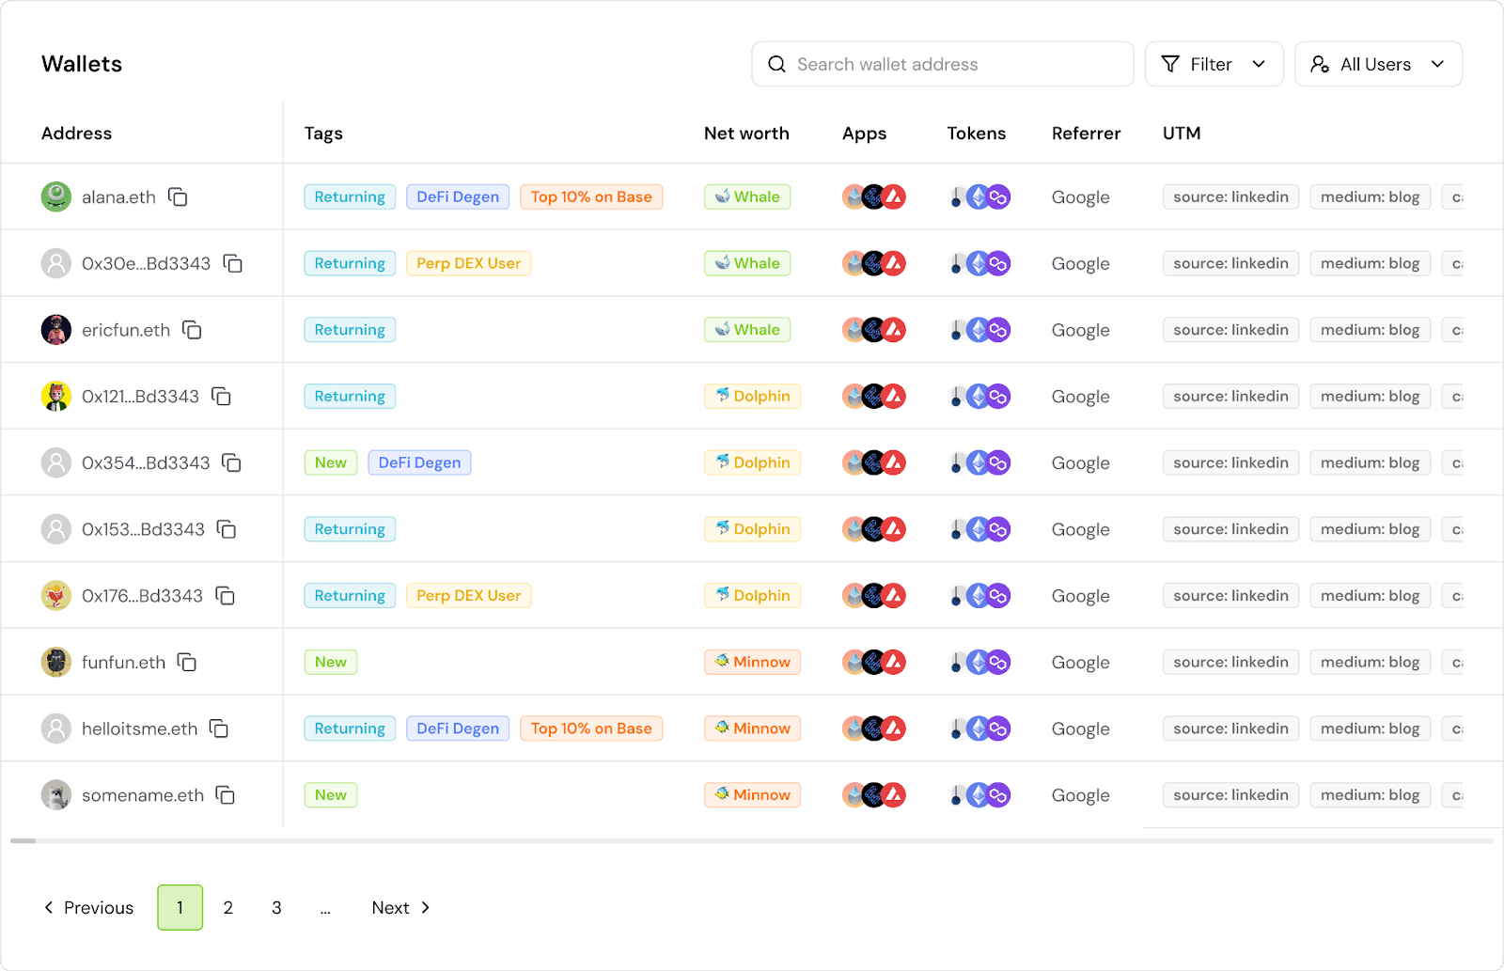This screenshot has height=971, width=1504.
Task: Expand the All Users dropdown
Action: point(1378,64)
